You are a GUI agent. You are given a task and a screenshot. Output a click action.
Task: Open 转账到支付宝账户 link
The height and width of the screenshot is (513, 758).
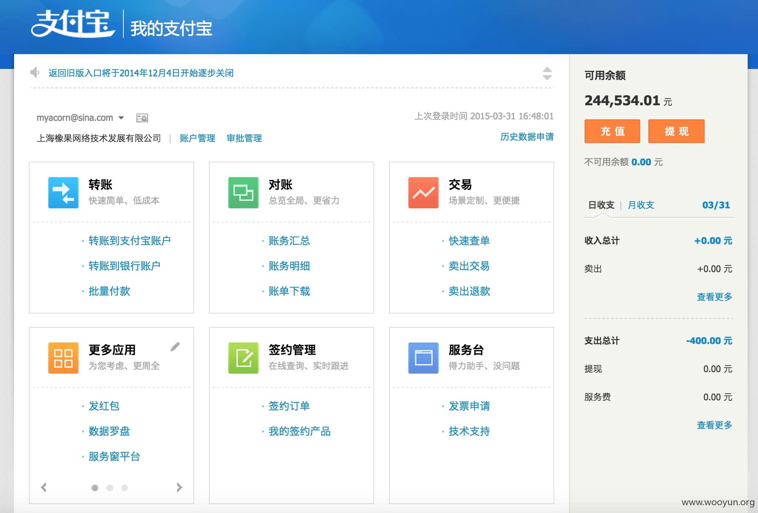point(130,241)
